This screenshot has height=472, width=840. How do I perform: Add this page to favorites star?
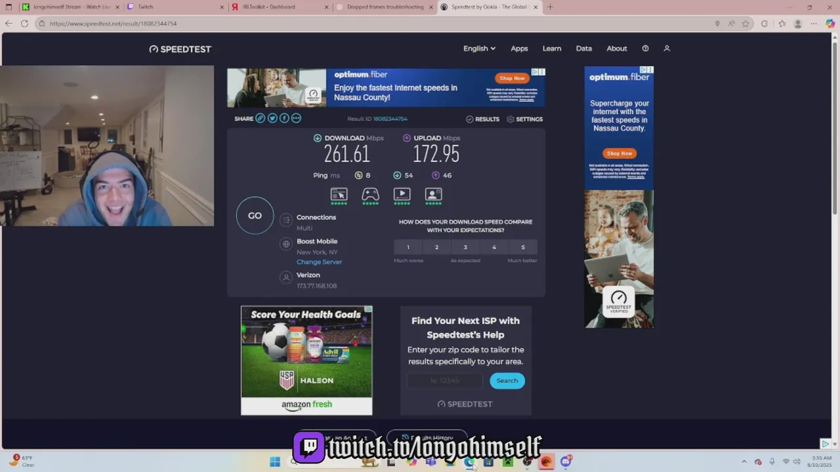(745, 24)
